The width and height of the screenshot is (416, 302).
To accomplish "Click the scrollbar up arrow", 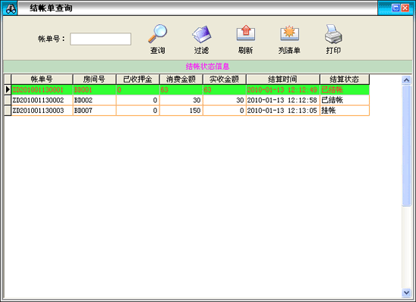I will point(406,79).
